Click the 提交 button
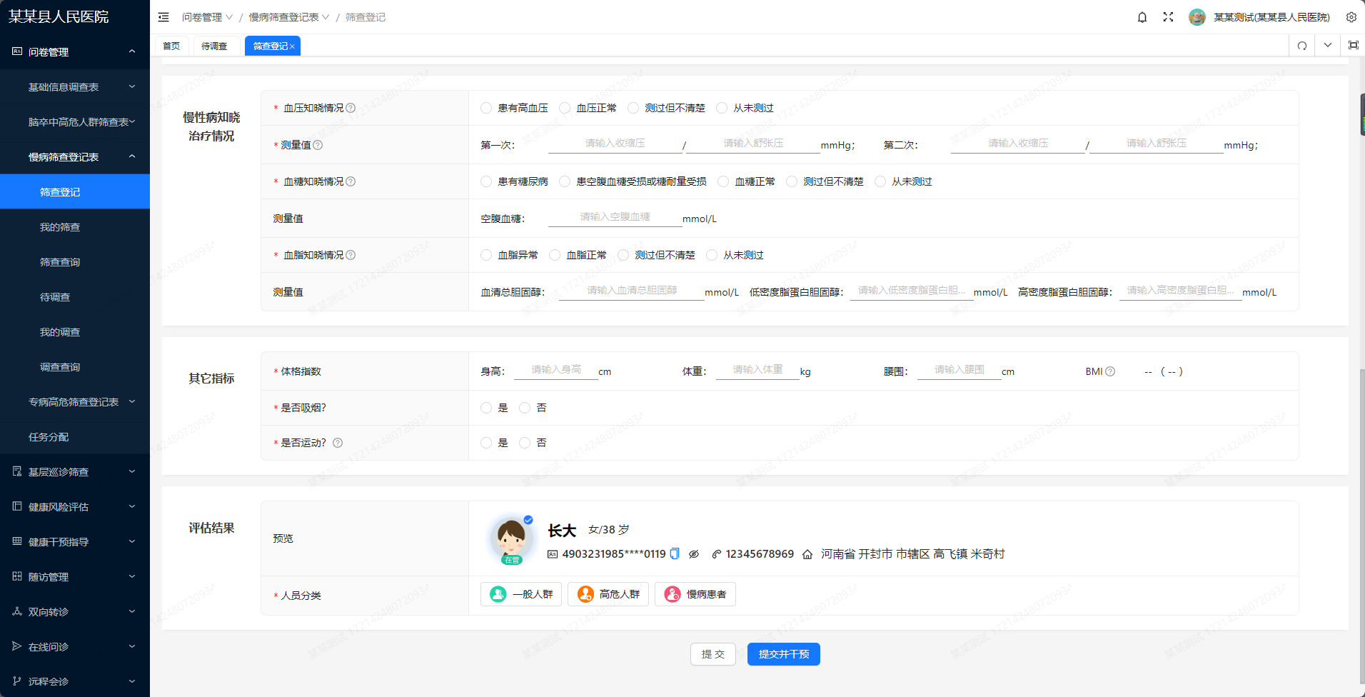Viewport: 1365px width, 697px height. coord(713,654)
